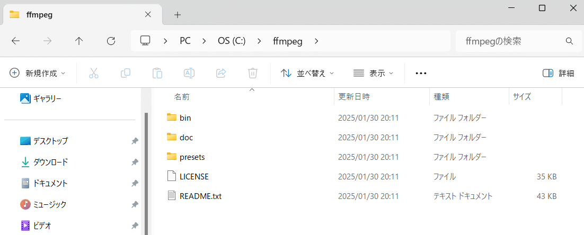The image size is (584, 235).
Task: Click the Paste clipboard icon
Action: click(x=157, y=73)
